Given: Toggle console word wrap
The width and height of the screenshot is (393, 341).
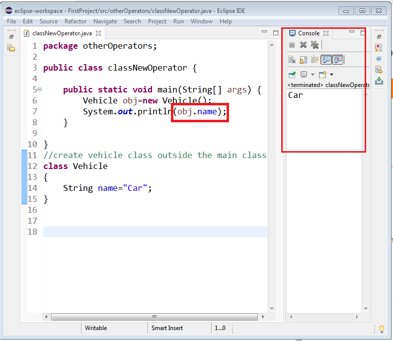Looking at the screenshot, I should coord(314,60).
